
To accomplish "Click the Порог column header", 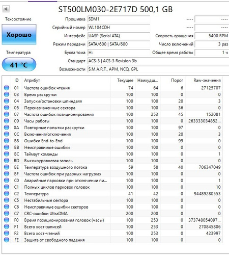I will coord(173,80).
